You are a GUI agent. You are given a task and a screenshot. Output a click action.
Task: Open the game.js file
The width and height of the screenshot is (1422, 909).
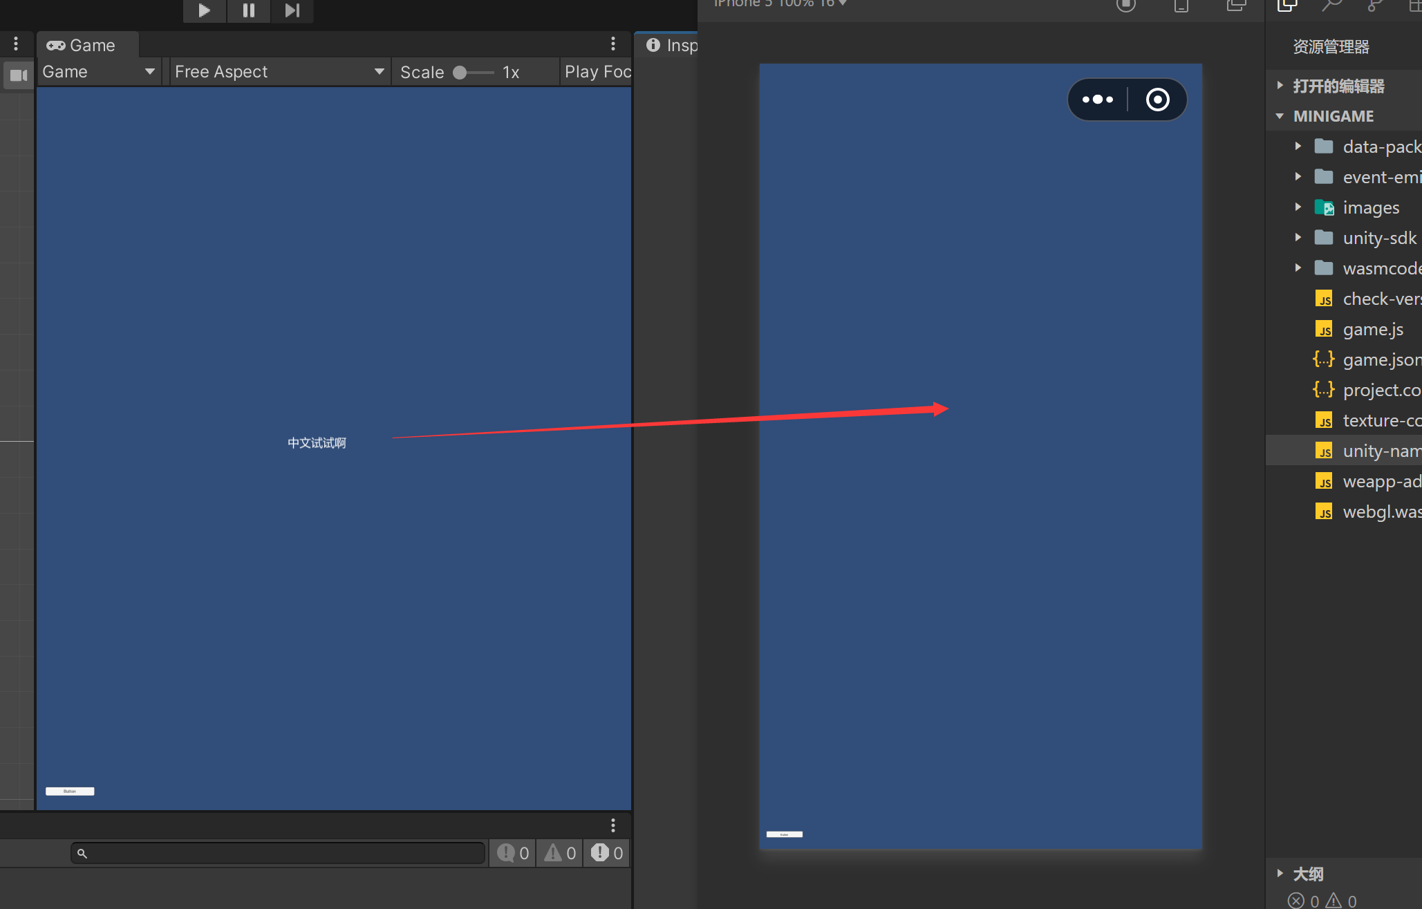1372,329
